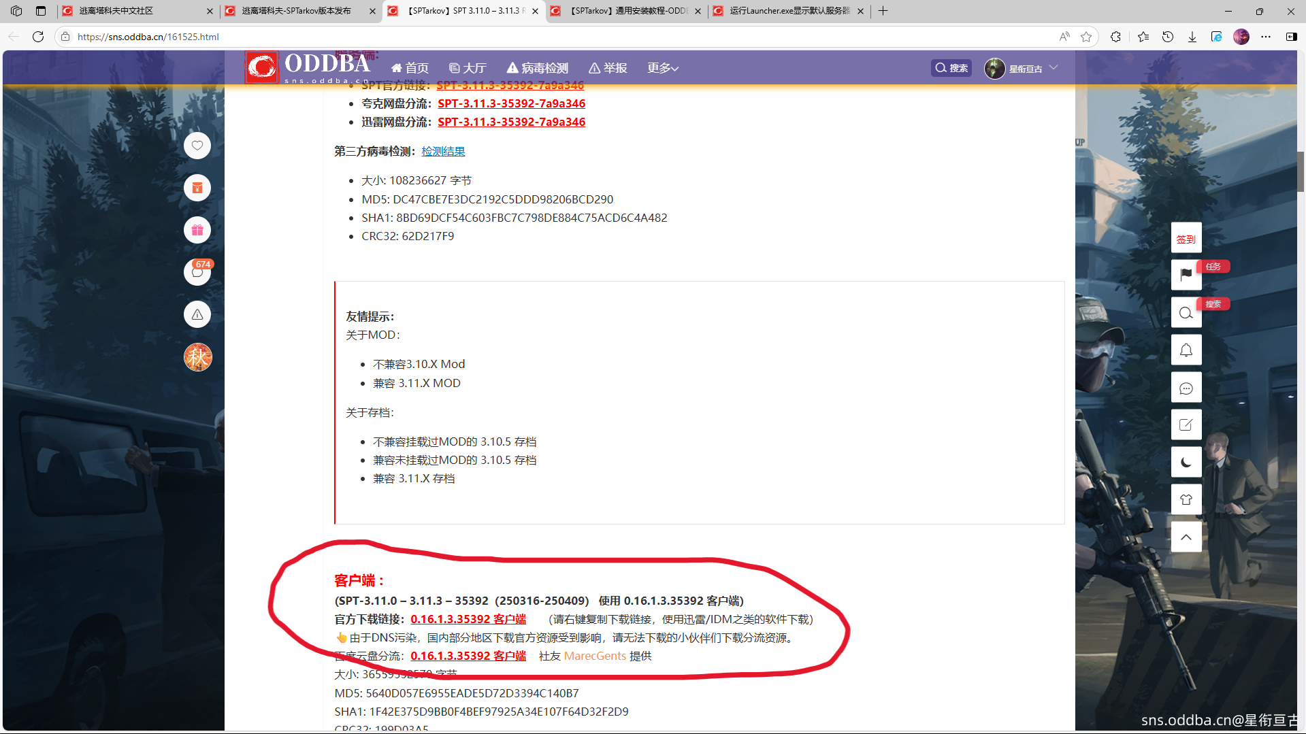The width and height of the screenshot is (1306, 734).
Task: Toggle dark mode moon icon
Action: [1186, 463]
